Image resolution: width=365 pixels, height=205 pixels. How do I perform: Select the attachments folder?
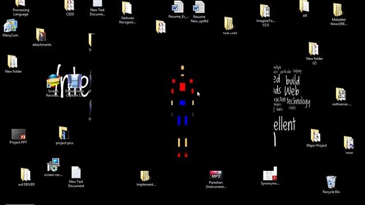coord(41,35)
